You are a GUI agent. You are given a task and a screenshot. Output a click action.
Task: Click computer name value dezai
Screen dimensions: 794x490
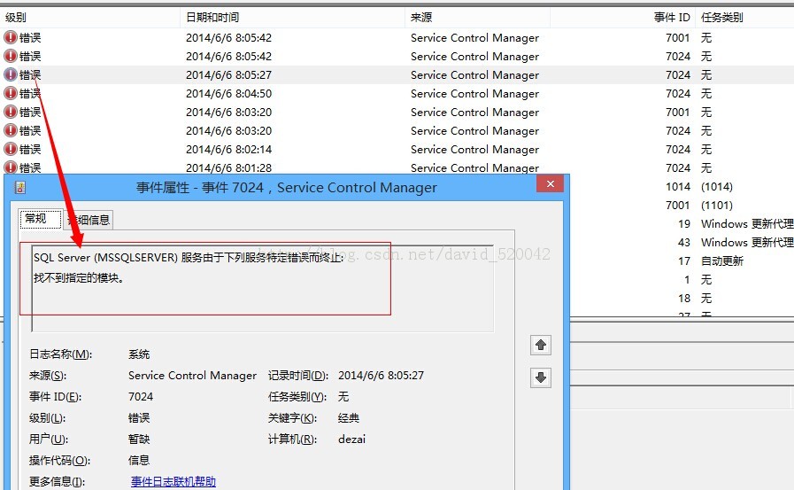click(x=352, y=439)
